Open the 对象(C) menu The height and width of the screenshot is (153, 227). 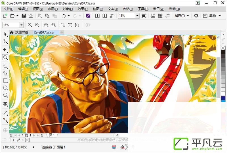(x=68, y=9)
